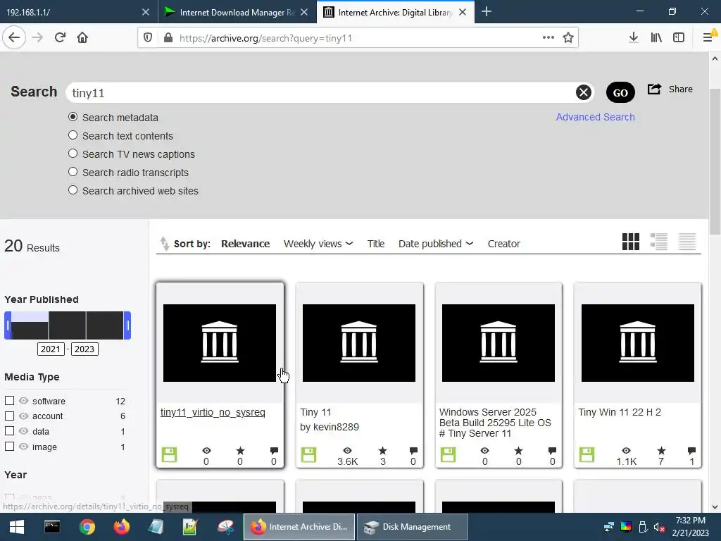Open the Library bookmarks and history
The height and width of the screenshot is (541, 721).
pos(656,38)
